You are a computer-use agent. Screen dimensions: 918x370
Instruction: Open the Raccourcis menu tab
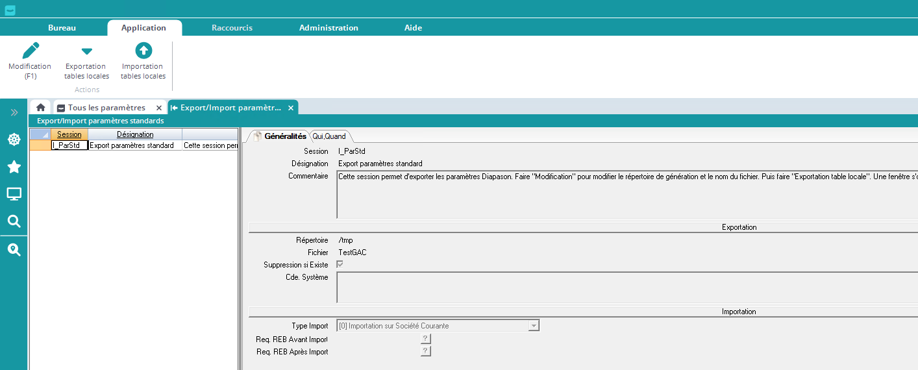(x=232, y=28)
